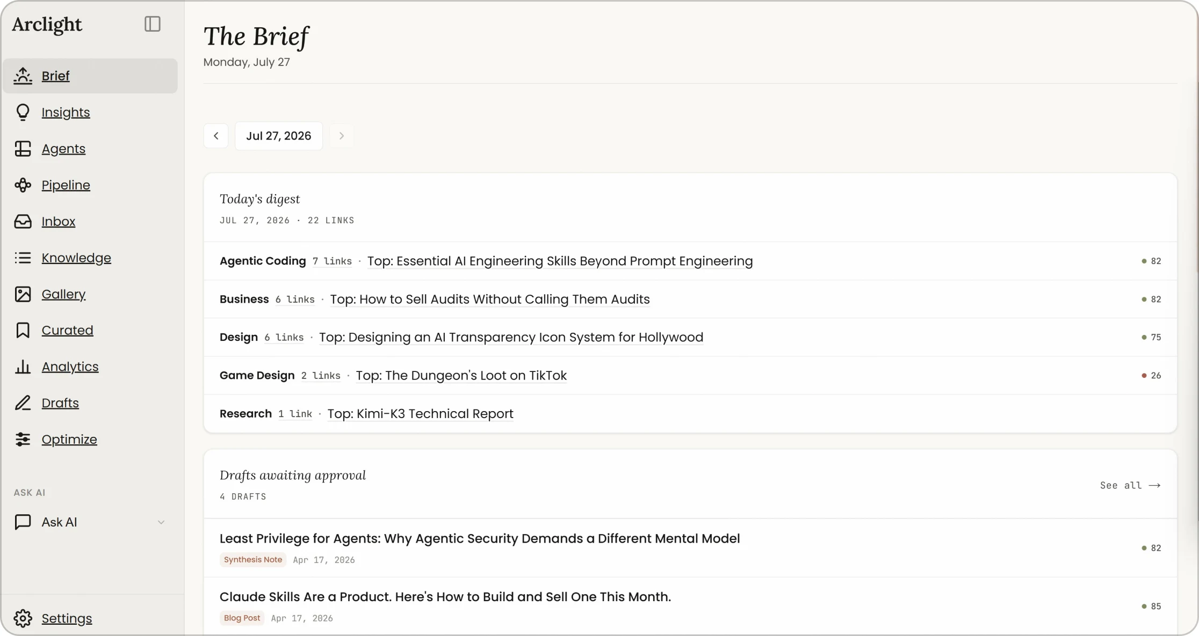The image size is (1199, 636).
Task: Click the Curated bookmark icon
Action: click(23, 330)
